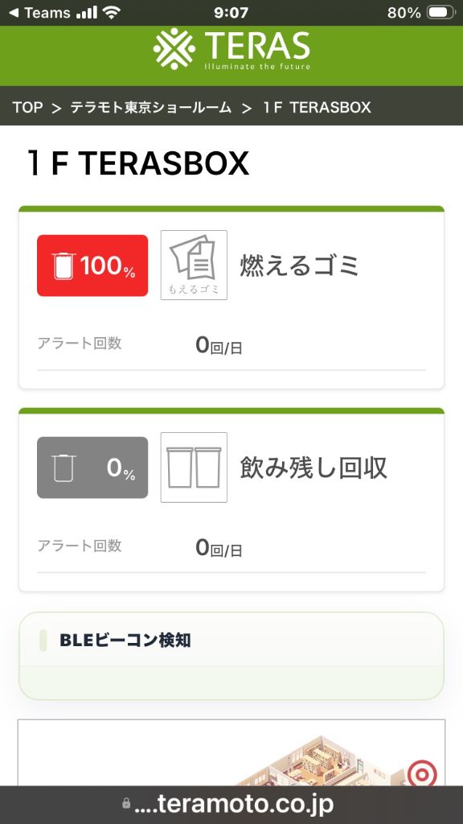The height and width of the screenshot is (824, 463).
Task: Tap the lock icon beside the URL
Action: 126,804
